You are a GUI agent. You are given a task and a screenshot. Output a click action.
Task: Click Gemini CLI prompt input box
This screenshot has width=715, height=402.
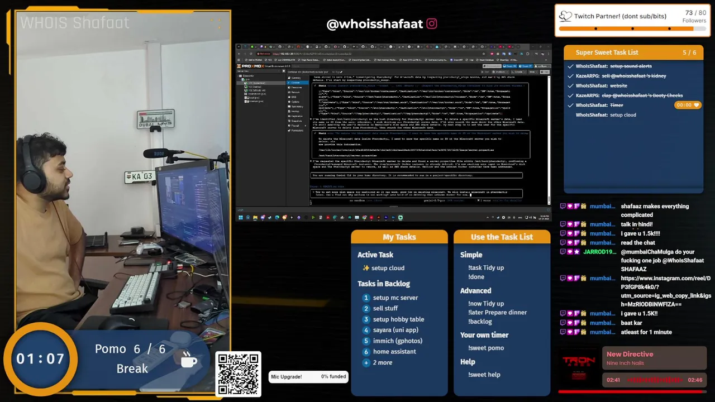click(417, 193)
